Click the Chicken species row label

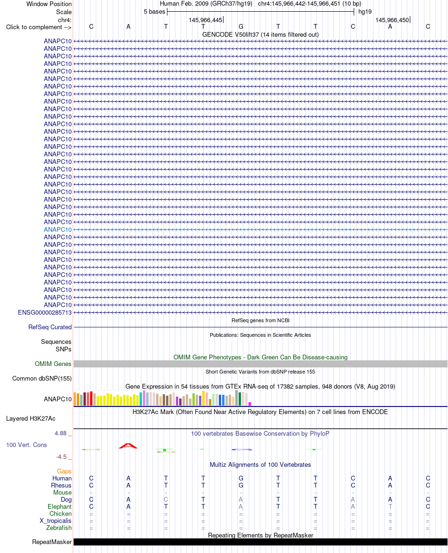(x=60, y=514)
